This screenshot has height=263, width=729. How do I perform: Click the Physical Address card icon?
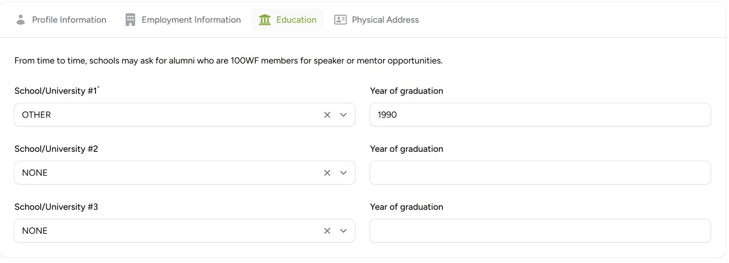[x=340, y=20]
